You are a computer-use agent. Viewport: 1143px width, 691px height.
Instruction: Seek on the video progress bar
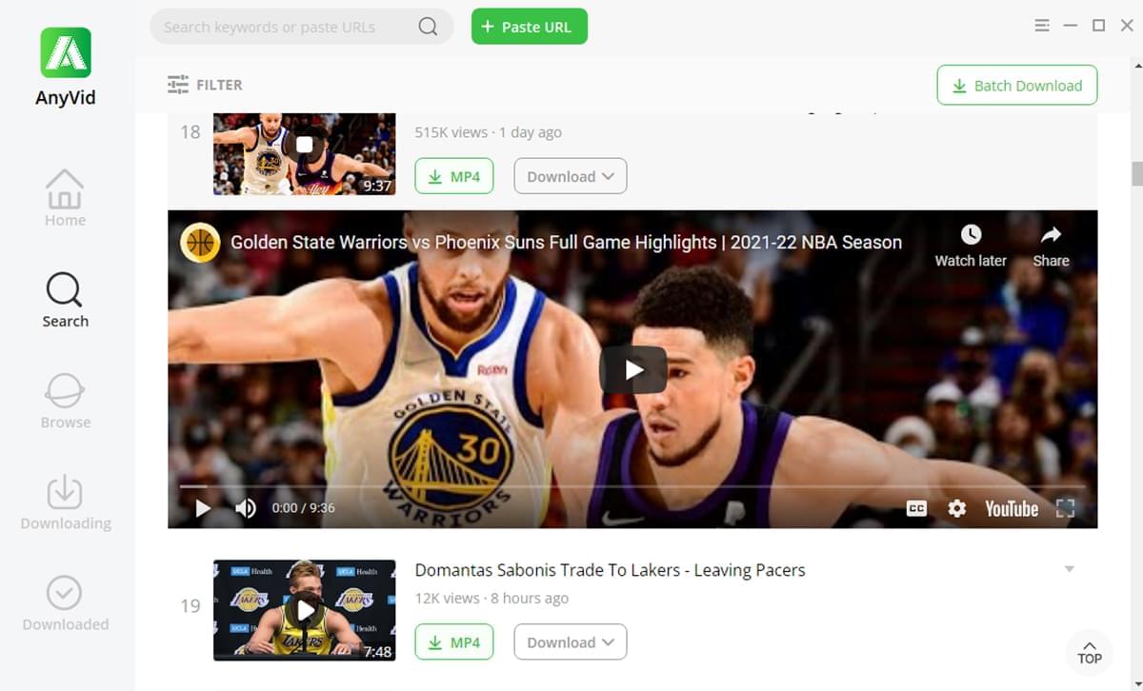pyautogui.click(x=632, y=486)
